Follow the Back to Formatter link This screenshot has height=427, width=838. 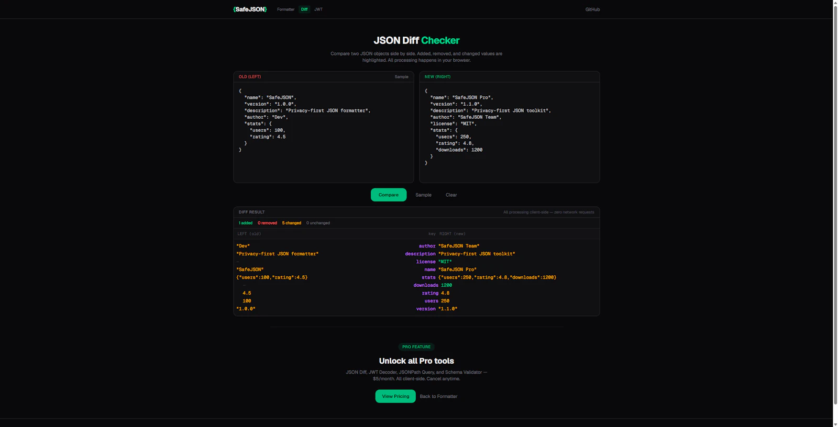click(x=438, y=396)
